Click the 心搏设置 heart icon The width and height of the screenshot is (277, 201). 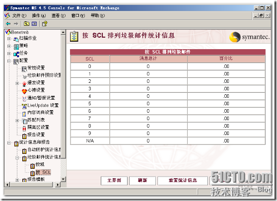(24, 91)
